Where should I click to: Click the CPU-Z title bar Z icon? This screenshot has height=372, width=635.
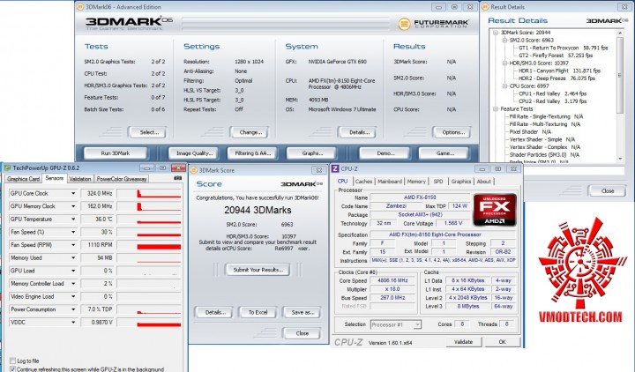(335, 168)
